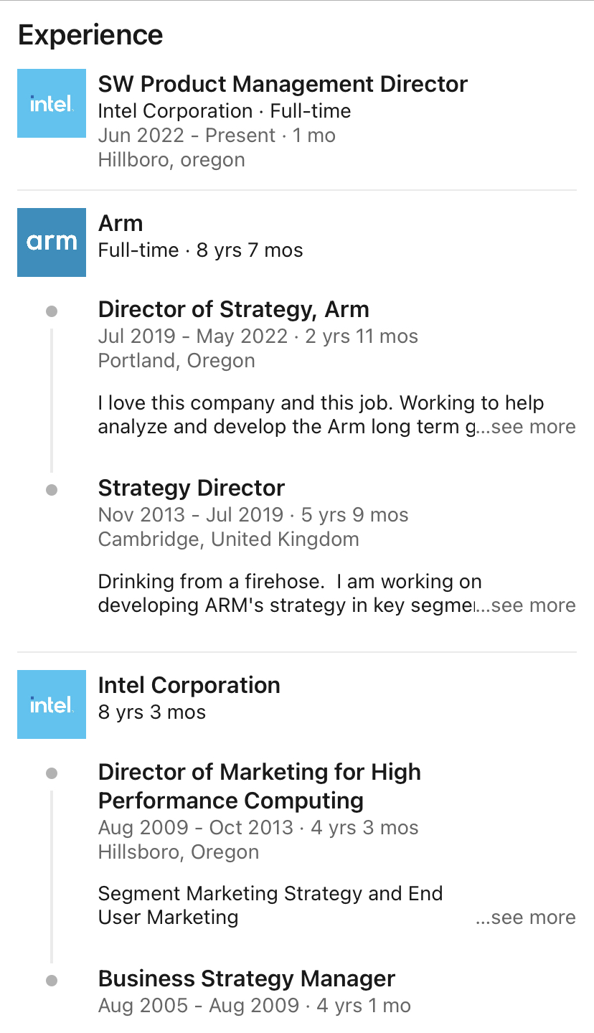Click the timeline dot beside Business Strategy Manager
The image size is (594, 1033).
pos(52,981)
